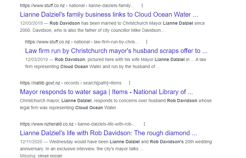The width and height of the screenshot is (246, 158).
Task: Open "Lianne Dalziel's life with Rob Davidson" article
Action: (x=108, y=133)
